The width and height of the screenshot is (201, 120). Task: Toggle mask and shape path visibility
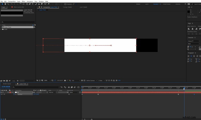pyautogui.click(x=55, y=81)
